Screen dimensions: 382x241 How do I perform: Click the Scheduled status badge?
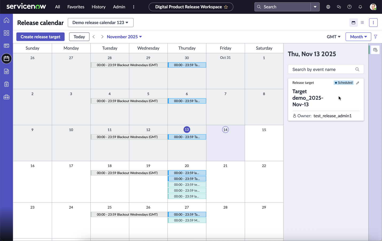[x=344, y=83]
